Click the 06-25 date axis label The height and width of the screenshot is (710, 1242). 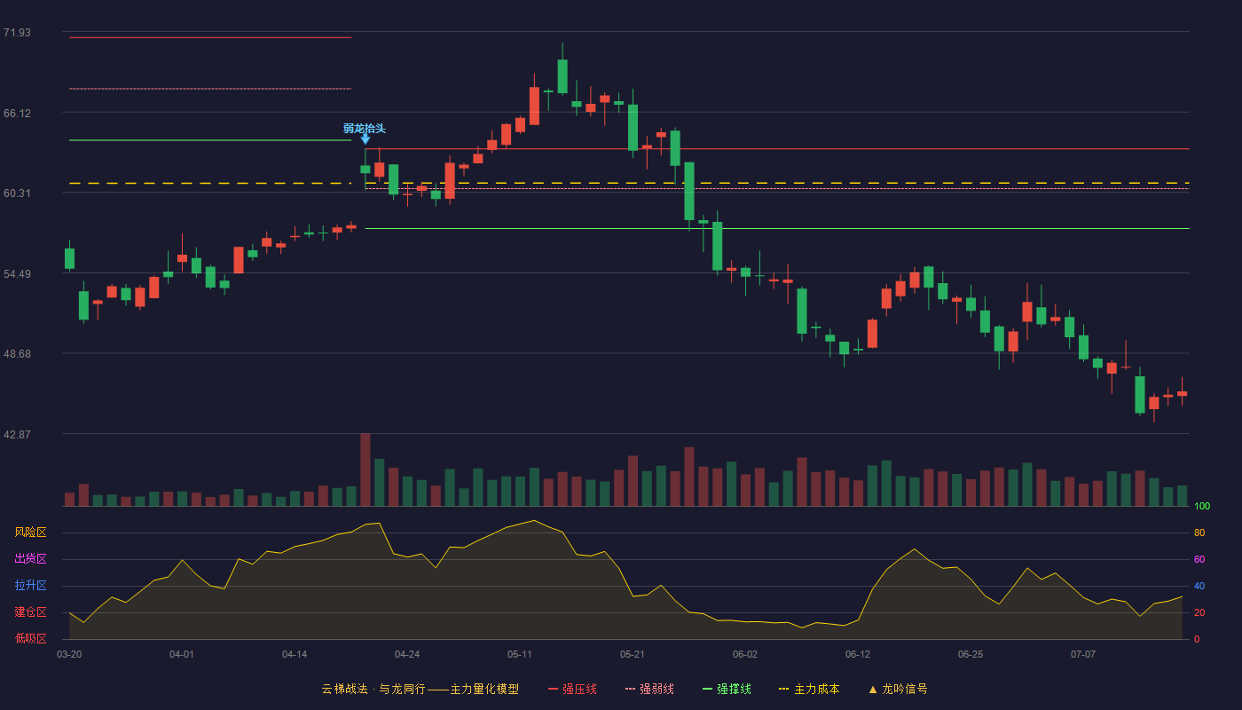pyautogui.click(x=971, y=654)
